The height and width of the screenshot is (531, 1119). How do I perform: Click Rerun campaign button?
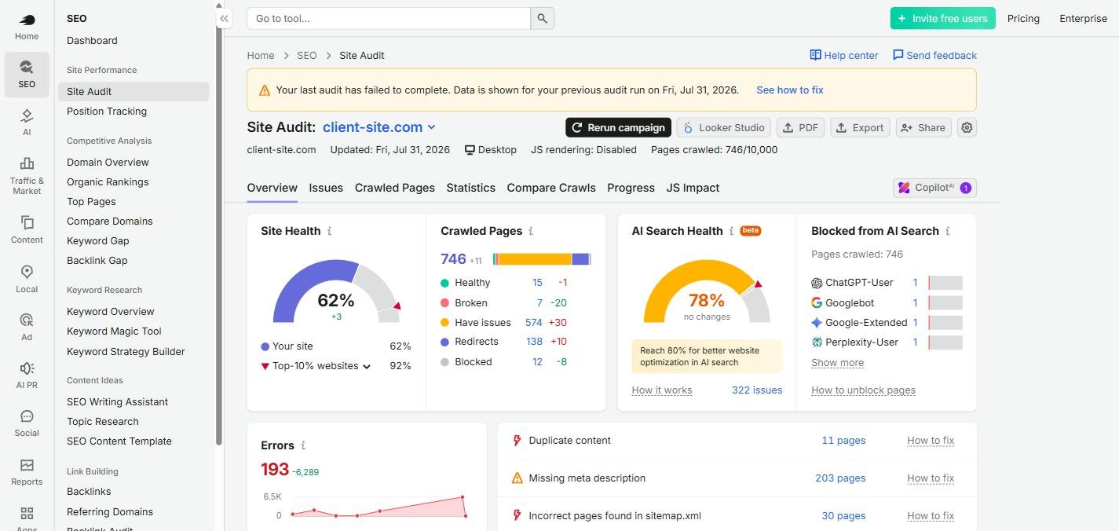618,127
